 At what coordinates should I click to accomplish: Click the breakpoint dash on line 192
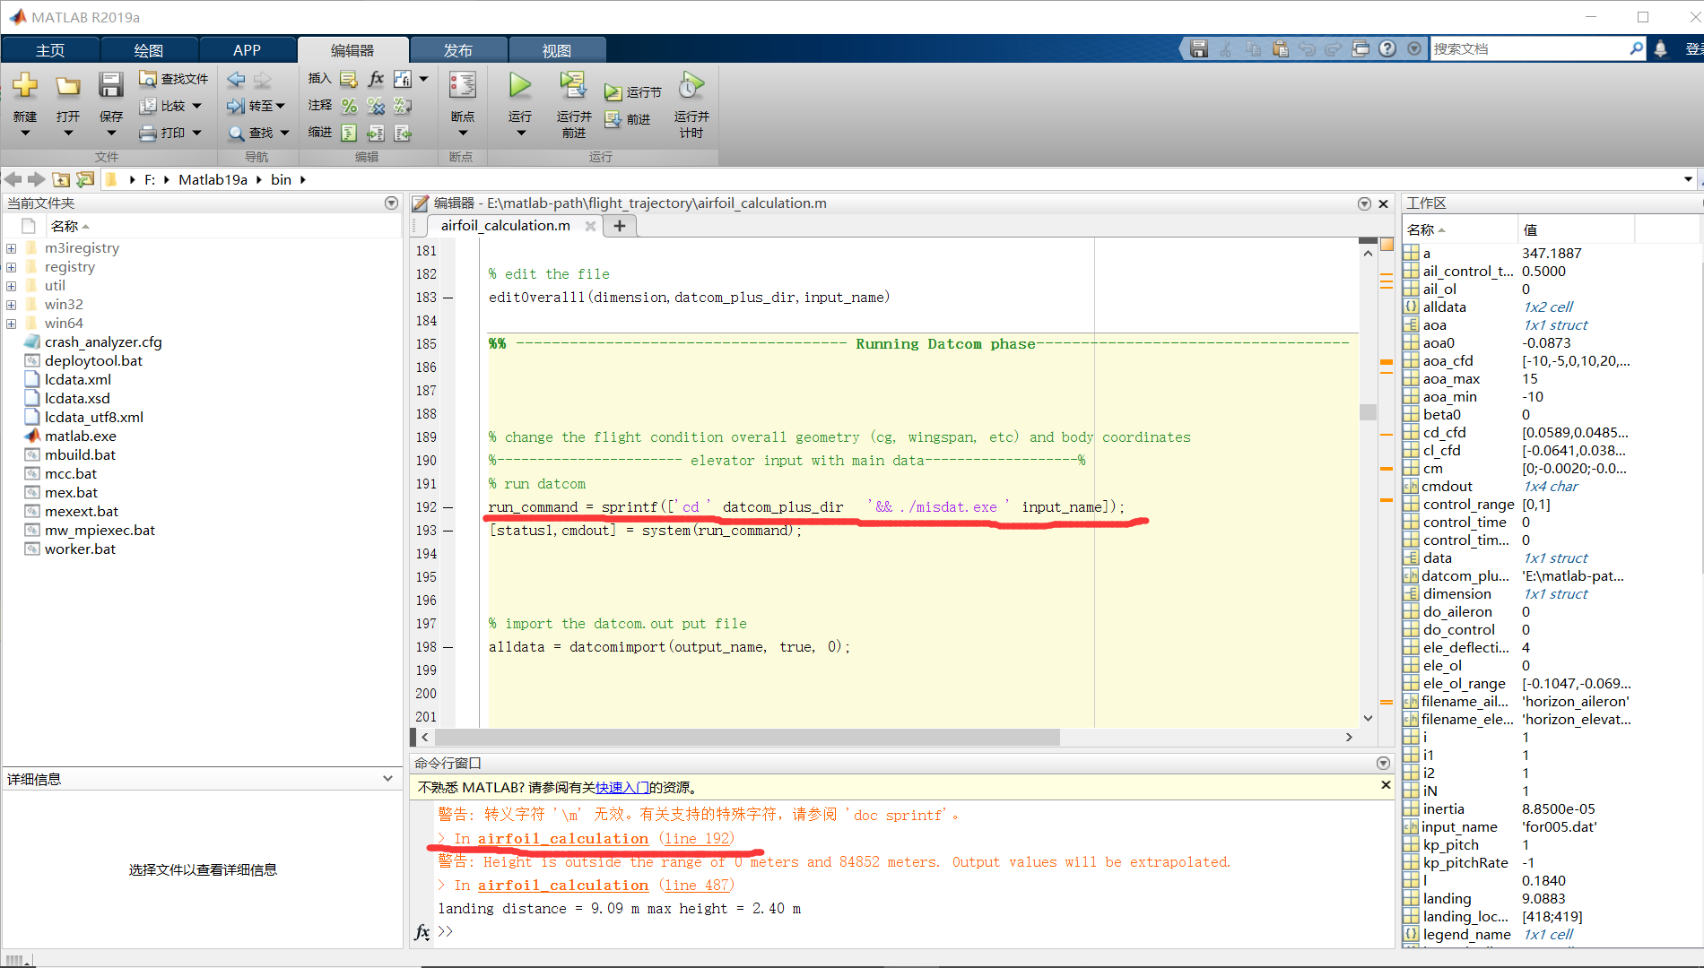pos(448,507)
